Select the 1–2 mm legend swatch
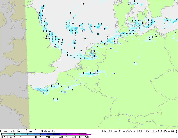Image resolution: width=178 pixels, height=138 pixels. click(x=18, y=134)
